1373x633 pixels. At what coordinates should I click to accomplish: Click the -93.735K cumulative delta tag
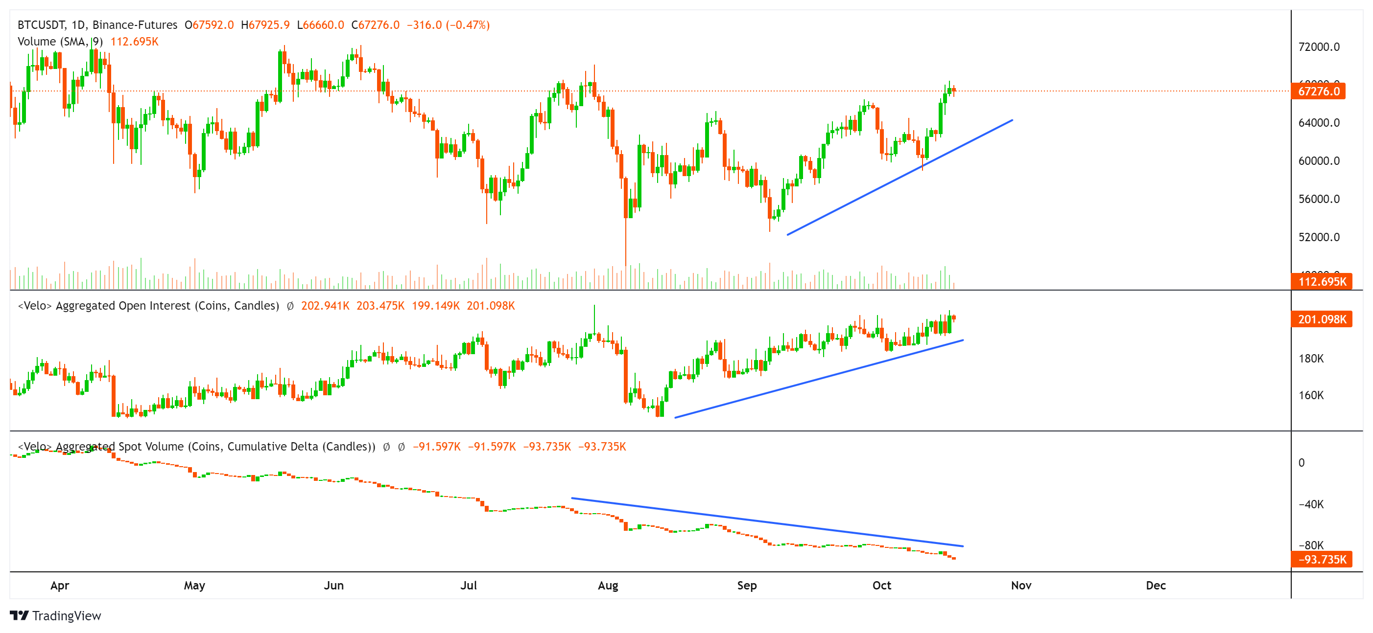coord(1321,560)
